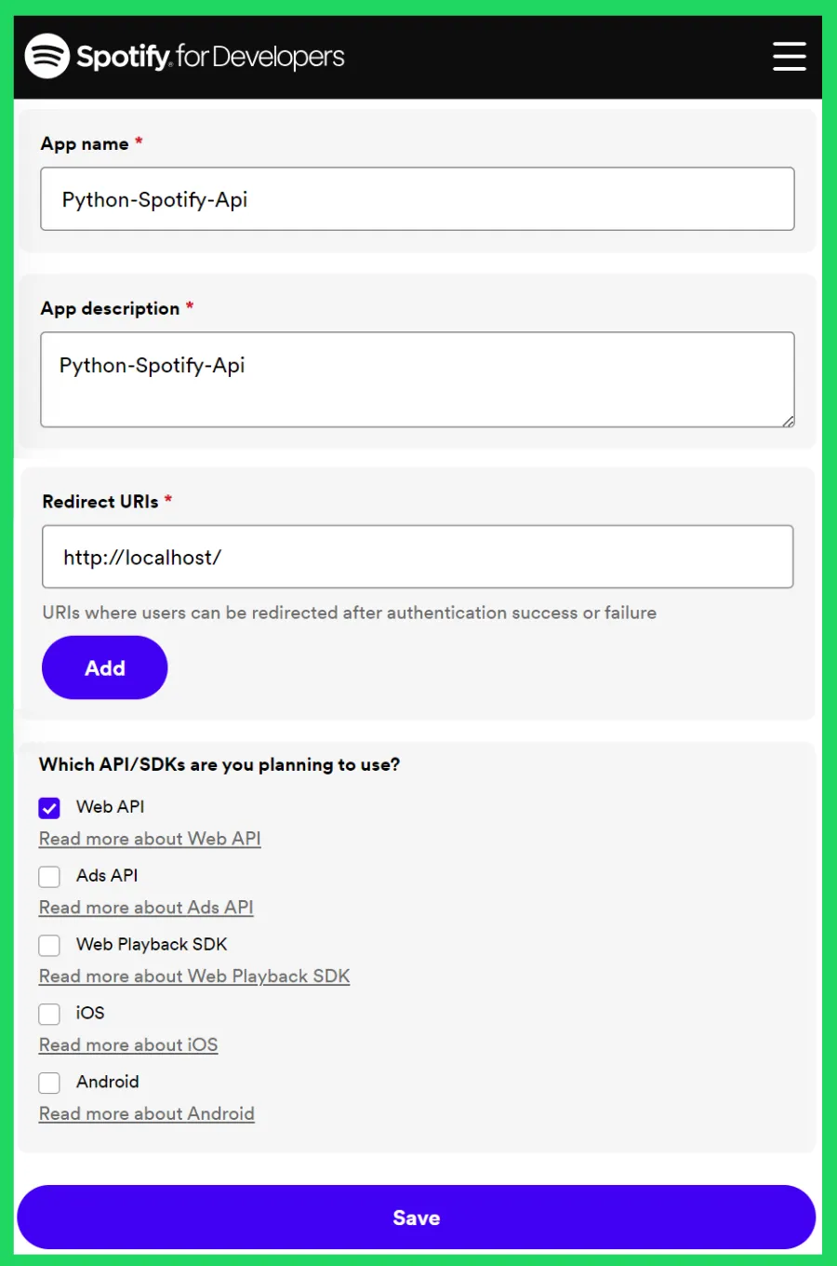Enable the Web Playback SDK checkbox
837x1266 pixels.
tap(49, 945)
